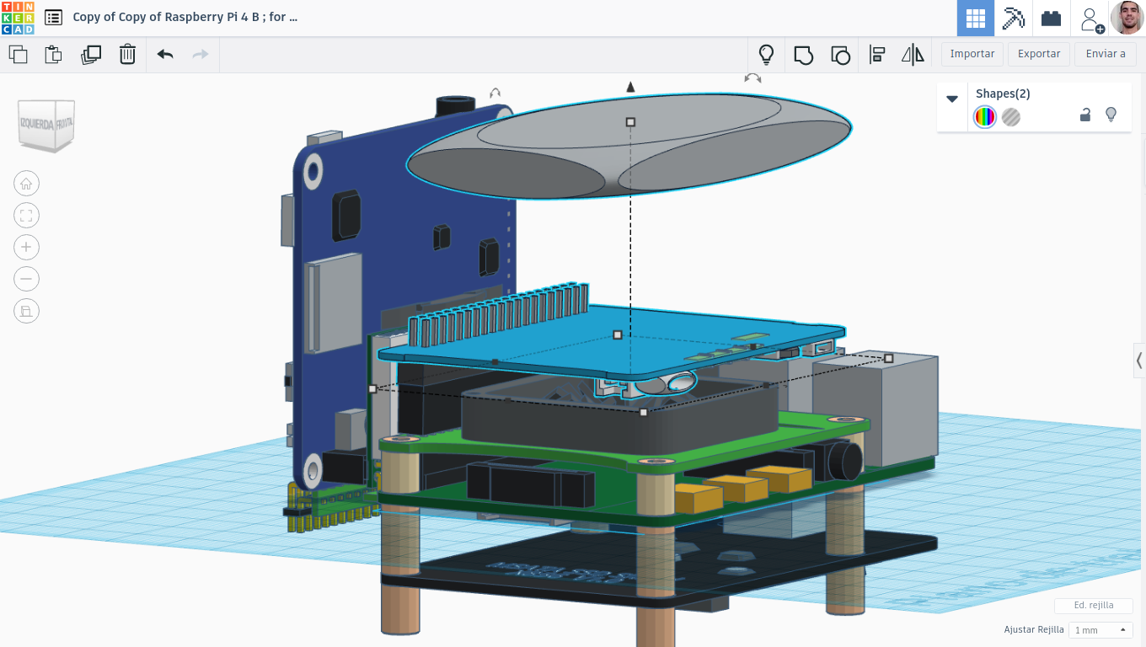Zoom in with the plus button
This screenshot has width=1146, height=647.
click(x=26, y=247)
